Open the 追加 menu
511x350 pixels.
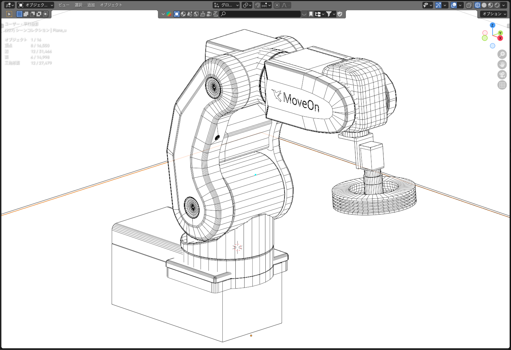point(91,5)
